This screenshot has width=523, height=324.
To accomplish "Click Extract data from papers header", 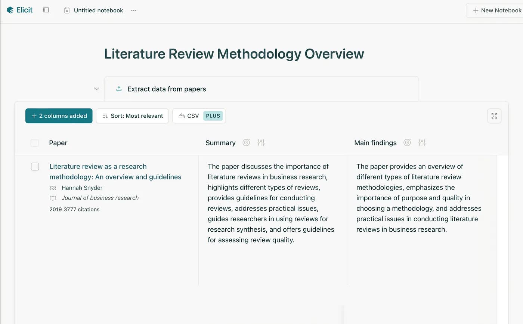I will click(x=167, y=89).
